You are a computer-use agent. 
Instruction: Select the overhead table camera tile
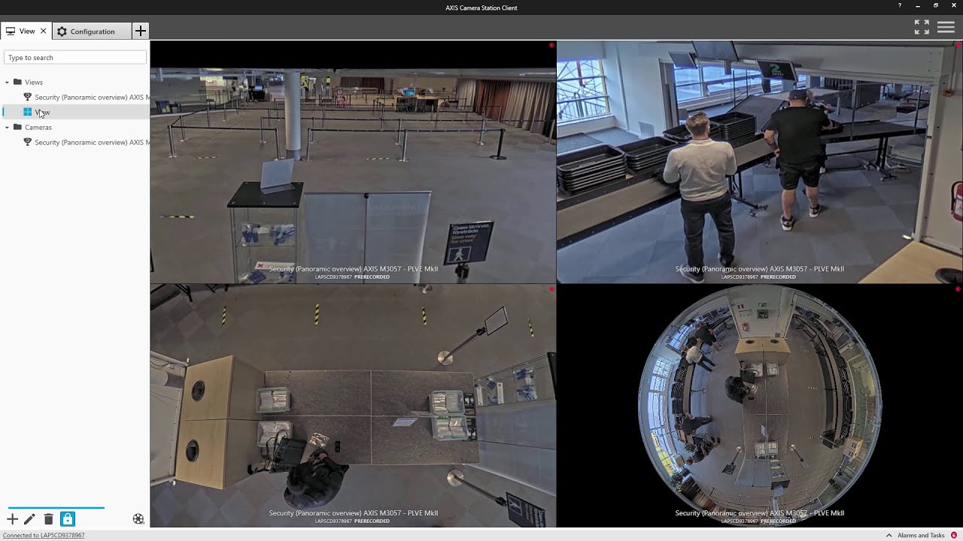(353, 406)
